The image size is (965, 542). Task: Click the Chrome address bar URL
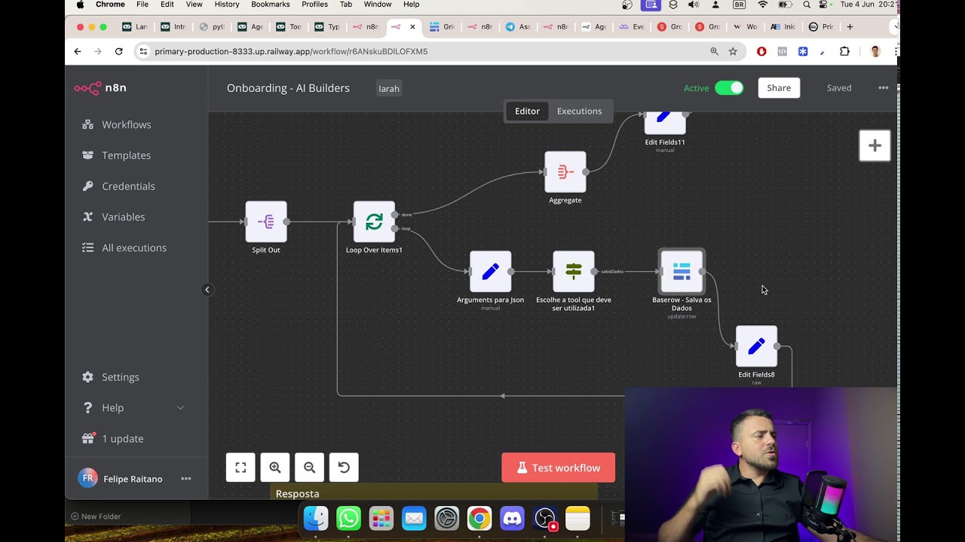291,51
